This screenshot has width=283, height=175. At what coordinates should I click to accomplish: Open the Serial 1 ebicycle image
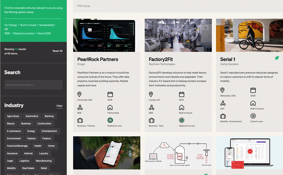(249, 35)
